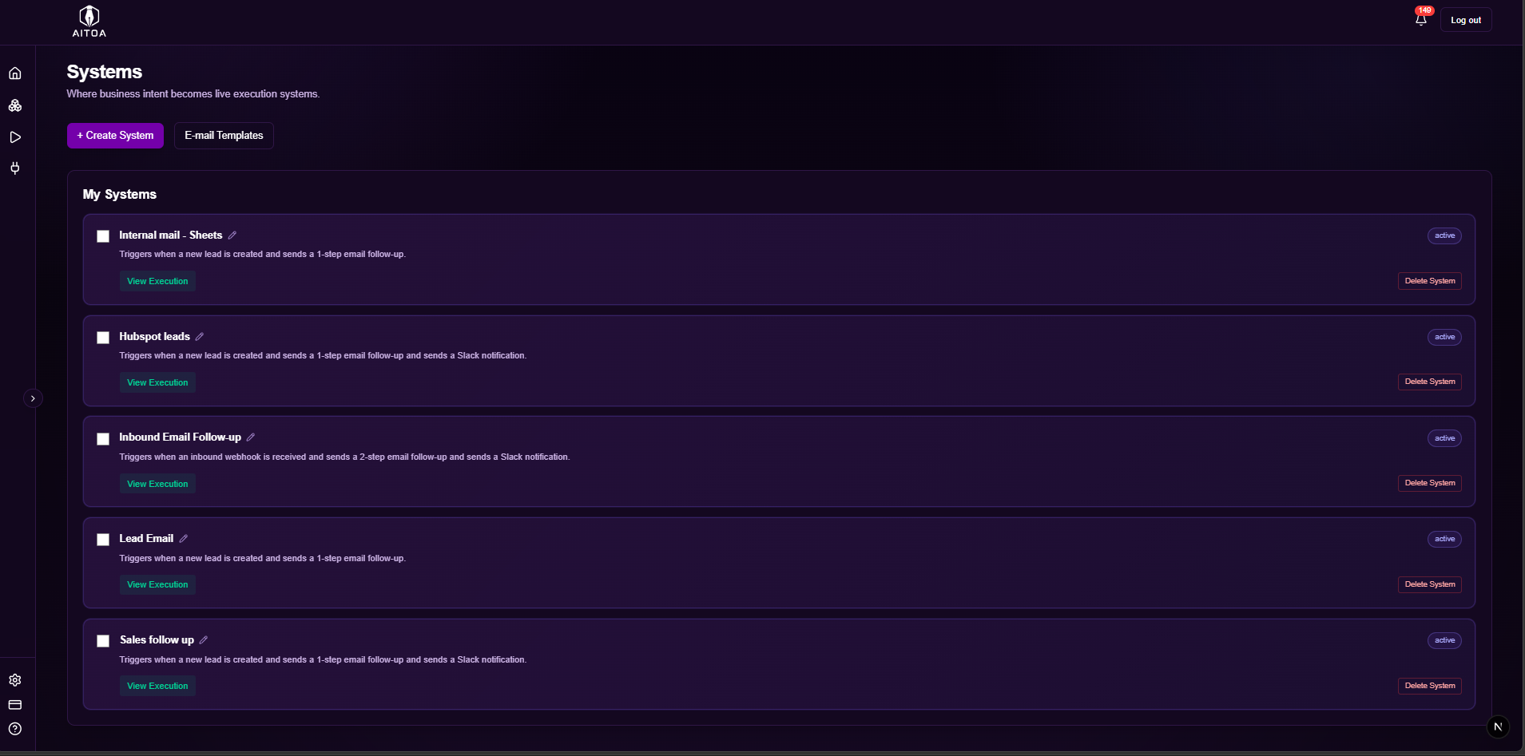Tick the Inbound Email Follow-up checkbox
This screenshot has height=756, width=1525.
pyautogui.click(x=103, y=439)
